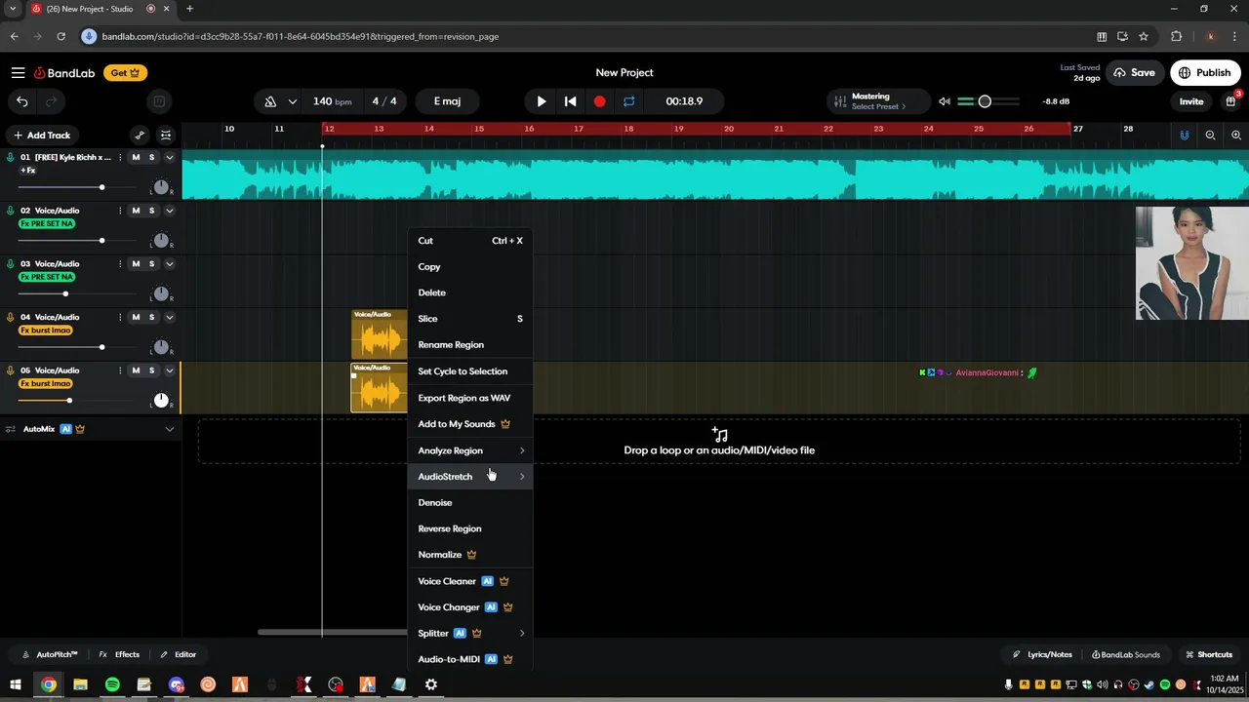Click the track collapse view icon

click(166, 136)
